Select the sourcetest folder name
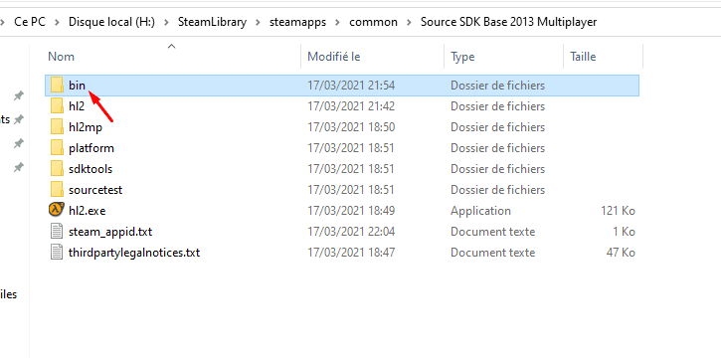721x358 pixels. point(95,190)
